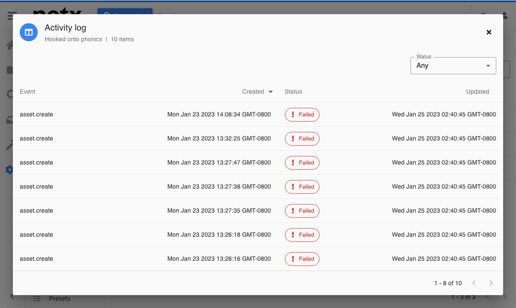
Task: Click the Updated timestamp in the 13:27:47 row
Action: (x=444, y=163)
